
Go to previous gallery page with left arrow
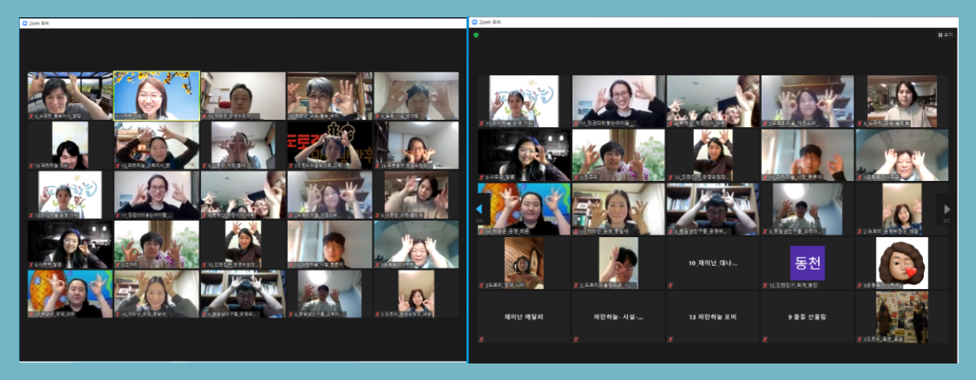pyautogui.click(x=479, y=209)
